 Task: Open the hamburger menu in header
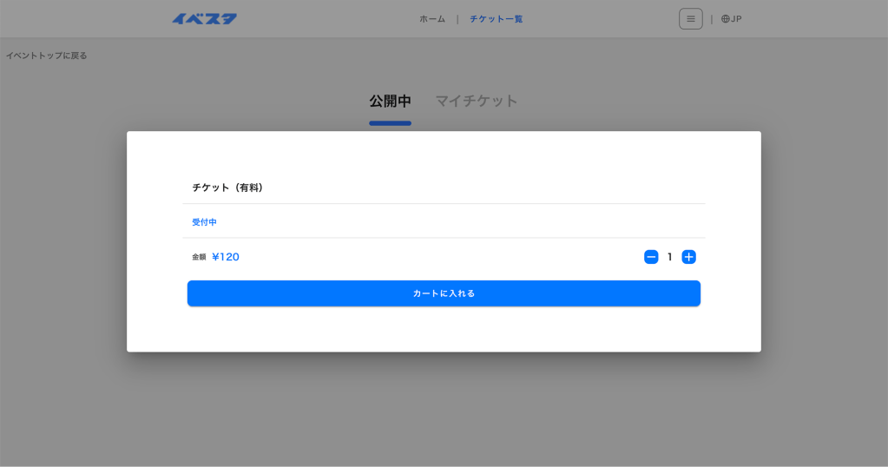[690, 19]
